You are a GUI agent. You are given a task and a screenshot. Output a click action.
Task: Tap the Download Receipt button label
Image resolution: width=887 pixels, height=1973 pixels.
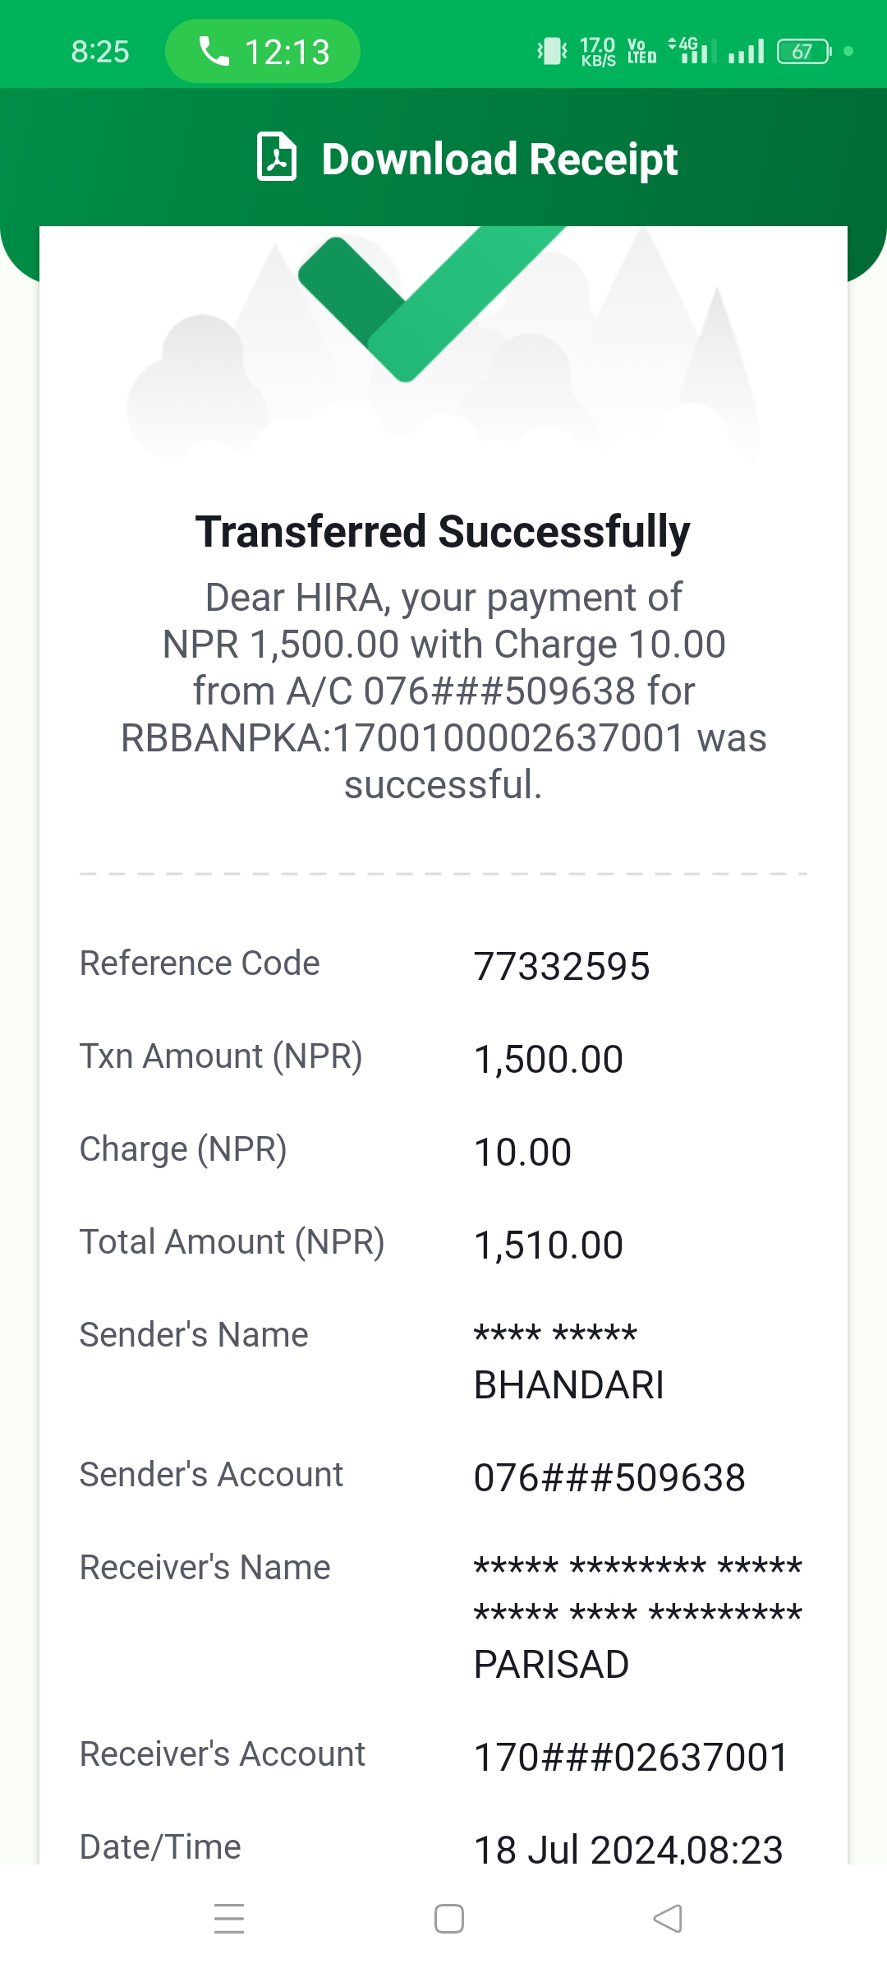coord(499,159)
